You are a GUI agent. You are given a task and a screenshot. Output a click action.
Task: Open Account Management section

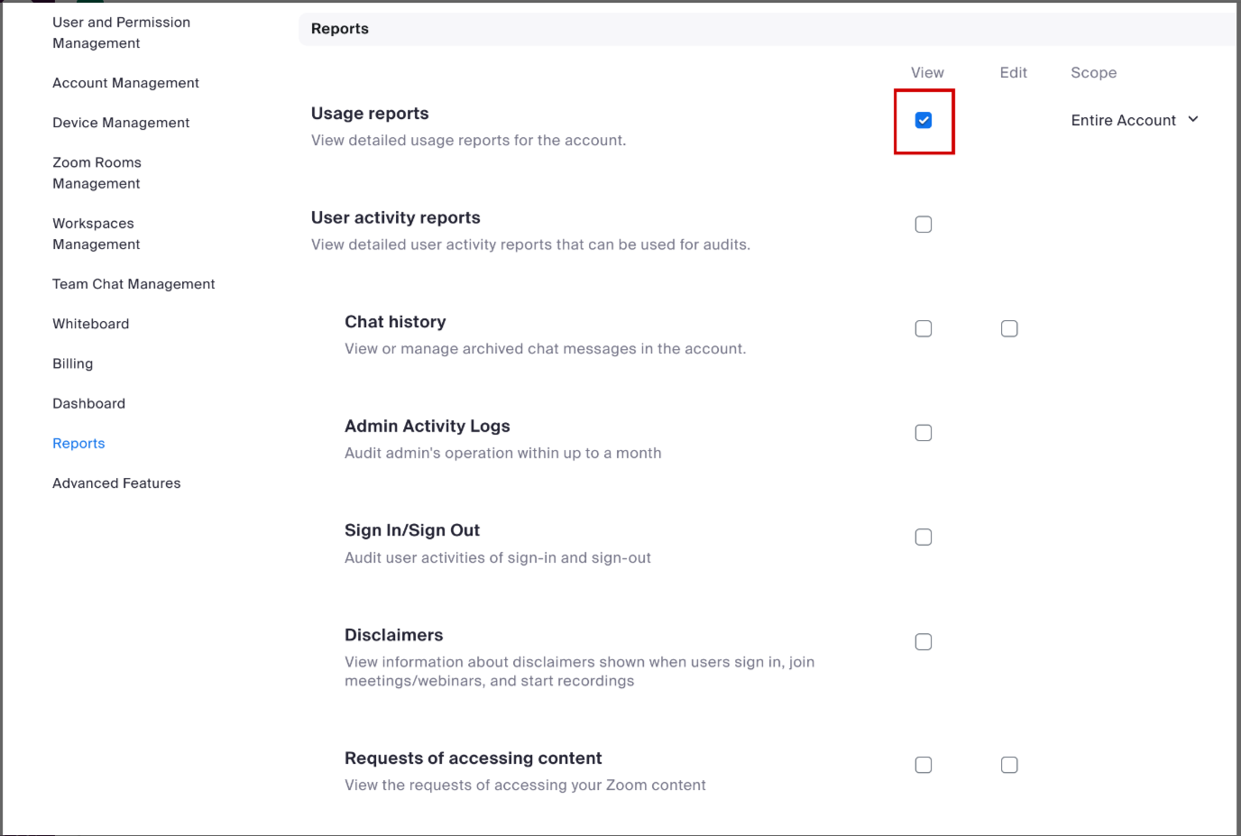click(x=125, y=83)
